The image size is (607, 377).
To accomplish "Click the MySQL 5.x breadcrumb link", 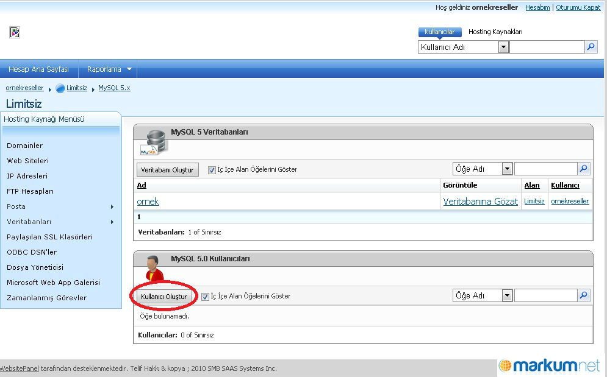I will coord(114,88).
